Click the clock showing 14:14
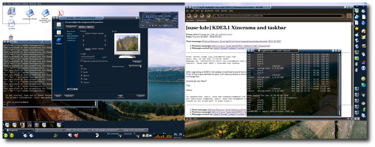This screenshot has width=375, height=147. point(178,135)
